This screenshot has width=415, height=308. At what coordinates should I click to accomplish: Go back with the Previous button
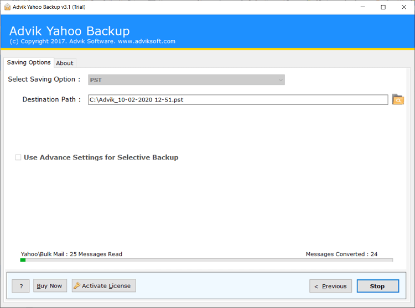pyautogui.click(x=330, y=286)
